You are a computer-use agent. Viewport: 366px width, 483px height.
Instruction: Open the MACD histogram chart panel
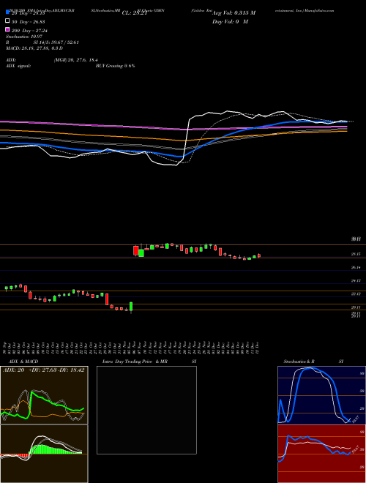(44, 454)
